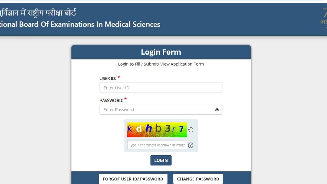Click the LOGIN button
This screenshot has height=184, width=327.
click(x=161, y=160)
